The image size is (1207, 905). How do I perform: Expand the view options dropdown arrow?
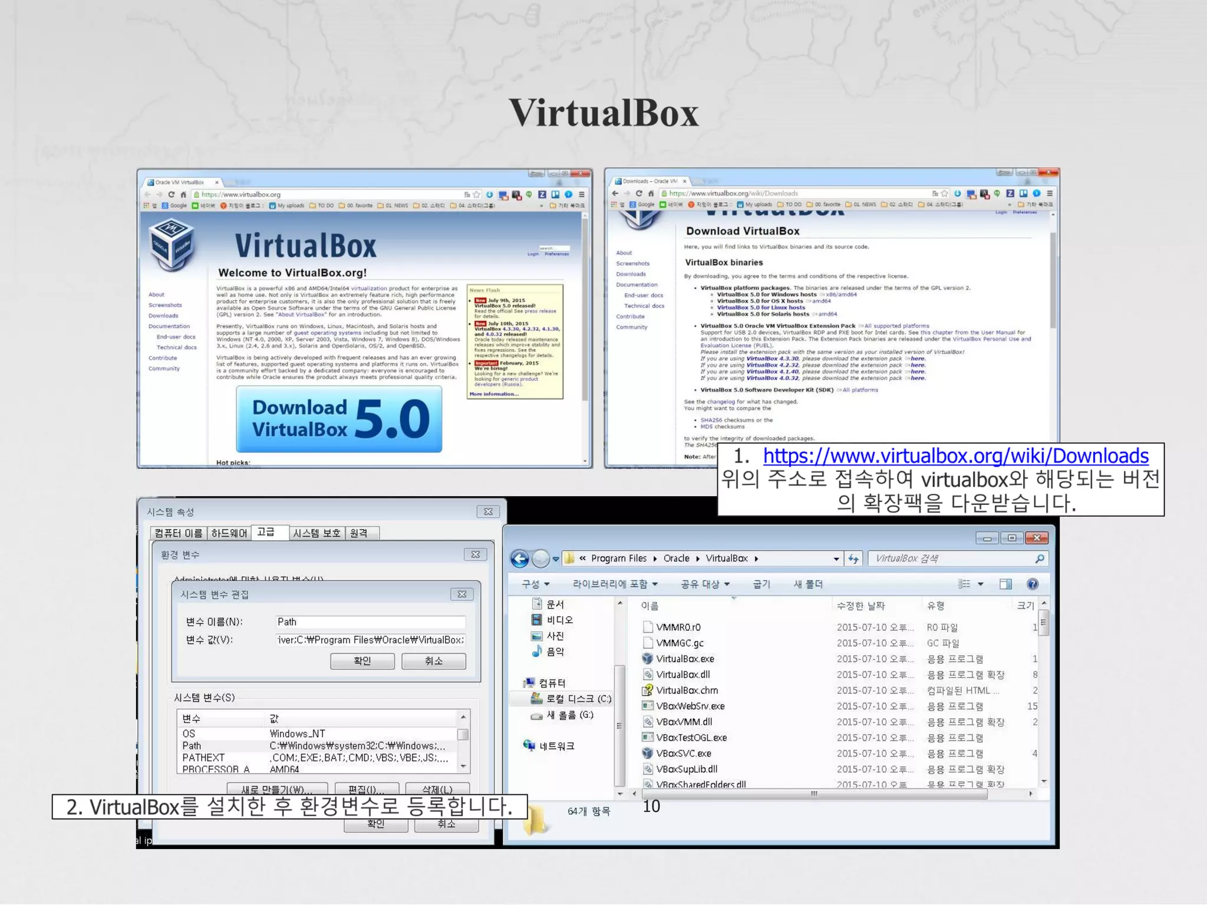pyautogui.click(x=981, y=584)
